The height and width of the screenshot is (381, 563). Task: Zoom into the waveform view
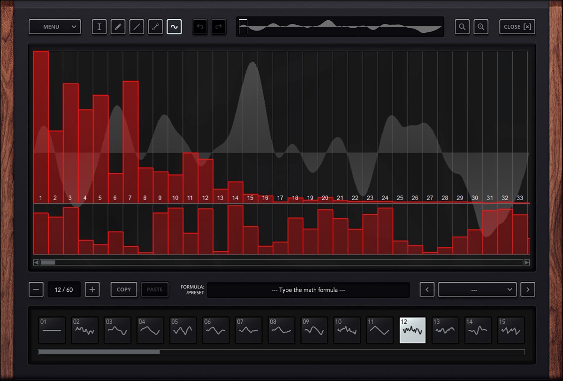pyautogui.click(x=480, y=27)
